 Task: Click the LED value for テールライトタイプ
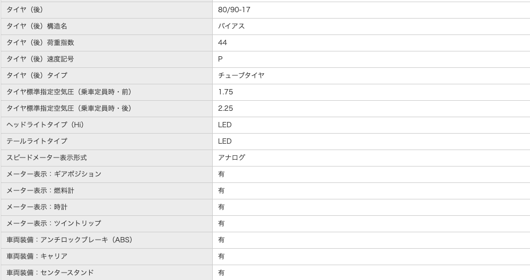[225, 142]
